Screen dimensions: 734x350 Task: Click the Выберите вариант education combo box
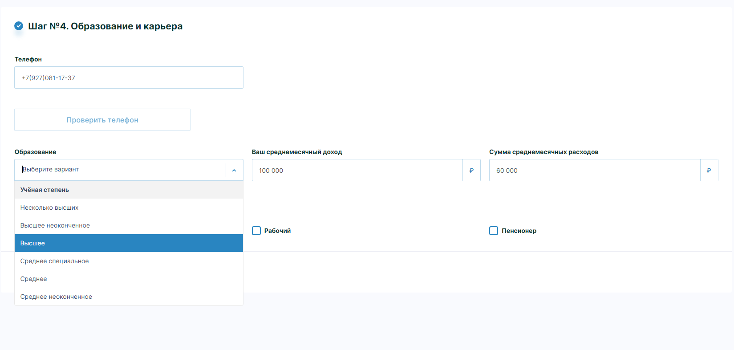click(x=120, y=170)
